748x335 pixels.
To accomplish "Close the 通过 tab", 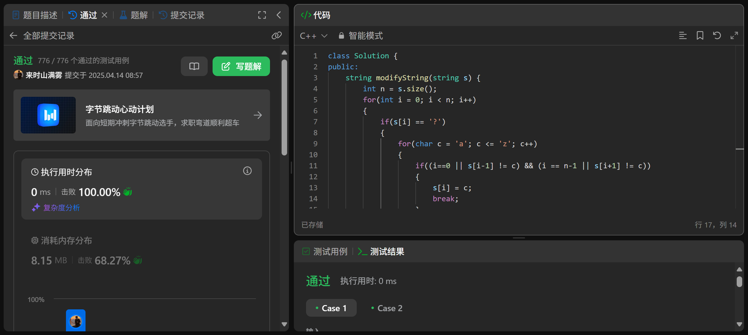I will [x=104, y=15].
